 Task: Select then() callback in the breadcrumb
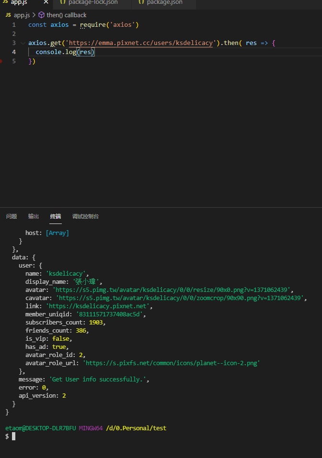point(66,15)
